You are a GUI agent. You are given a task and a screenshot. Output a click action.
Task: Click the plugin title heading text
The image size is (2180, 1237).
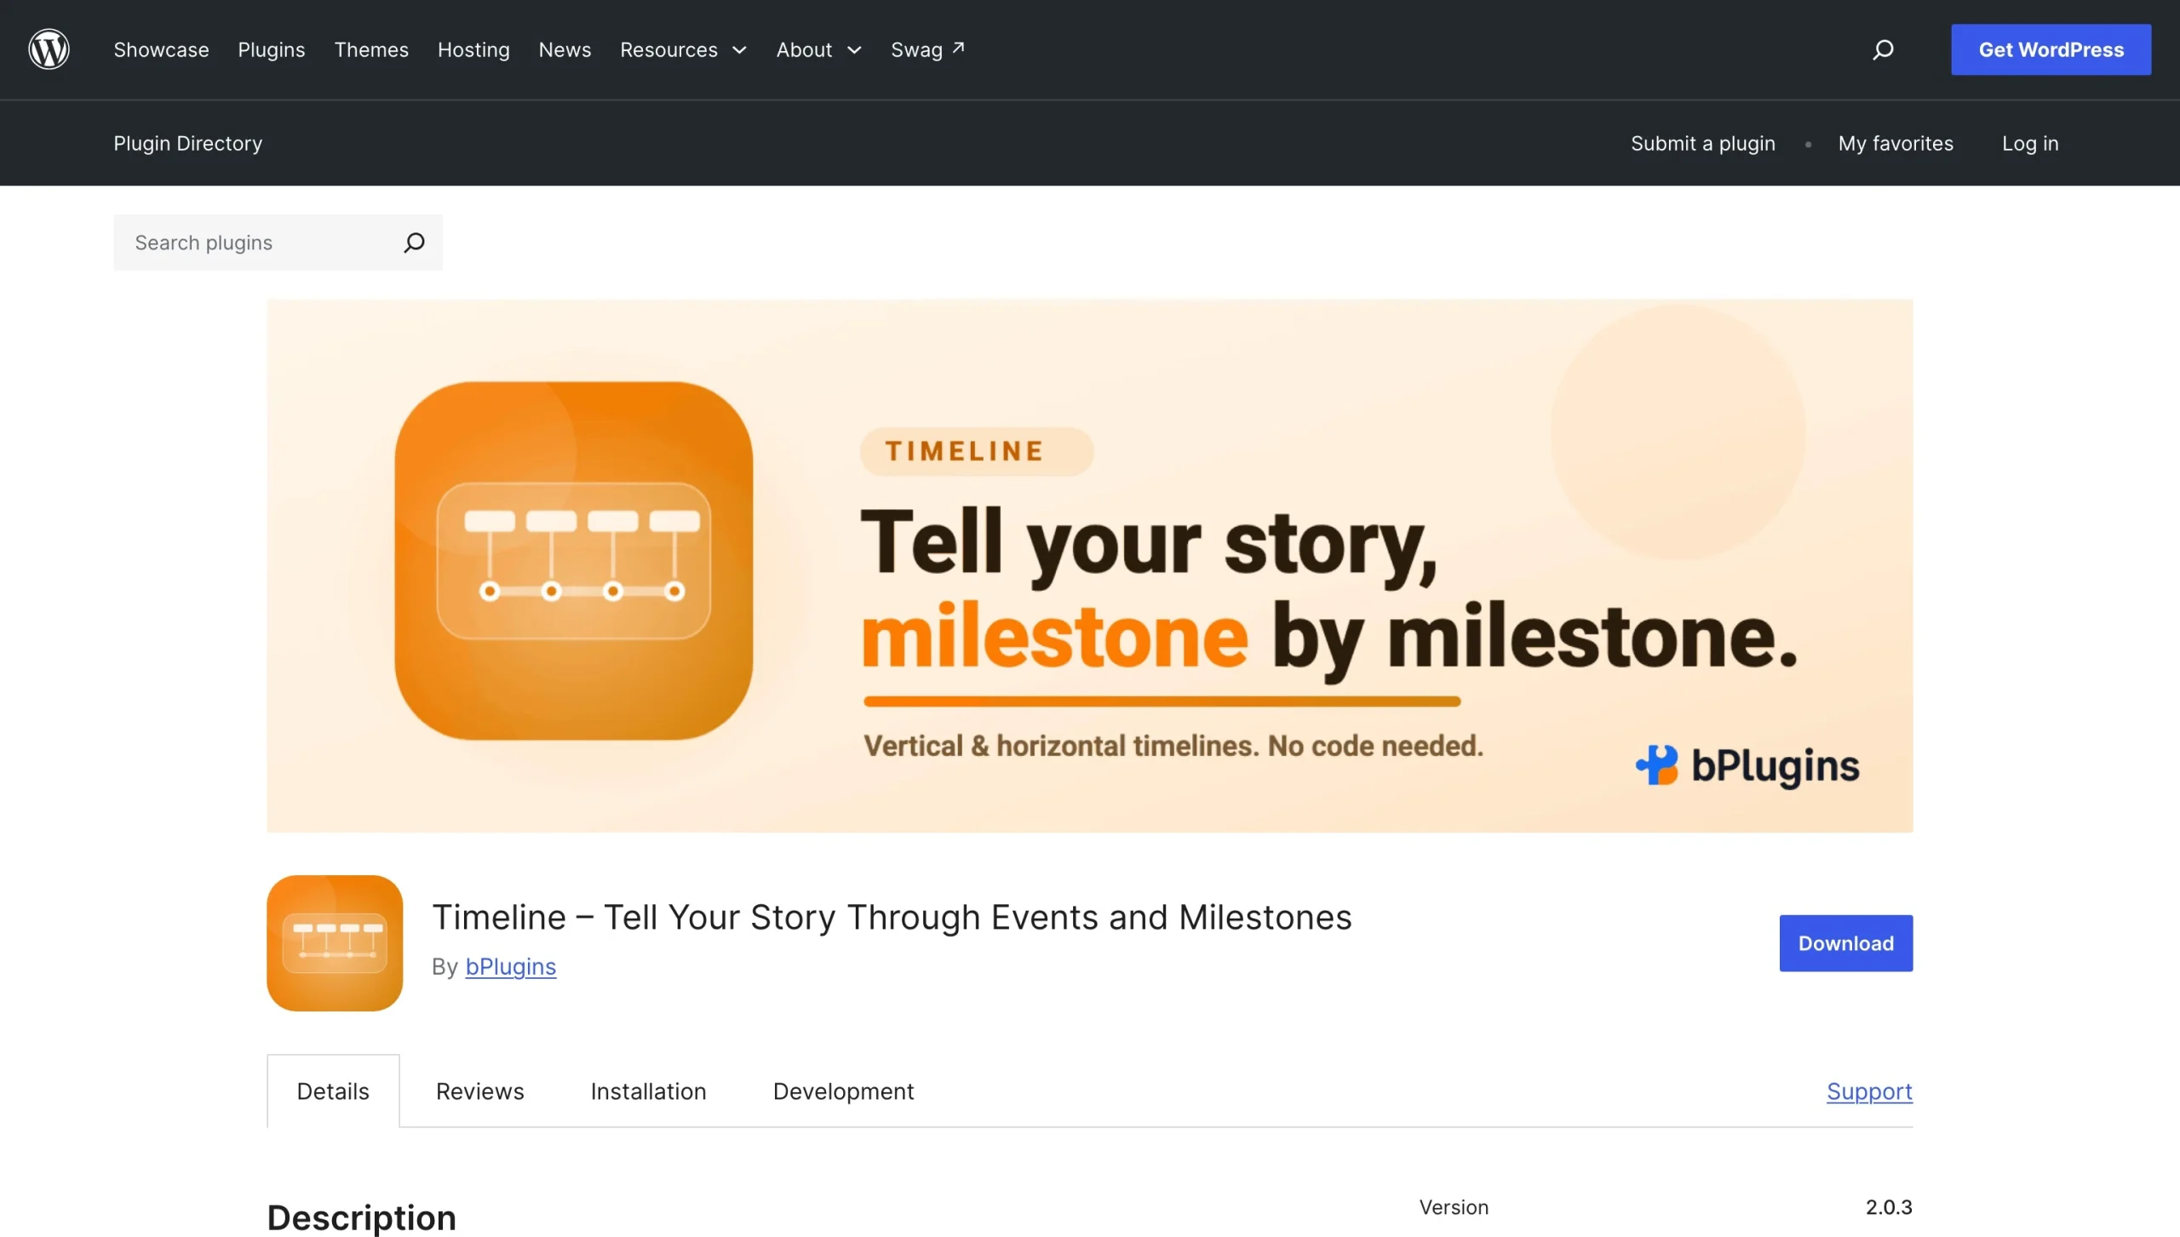(x=892, y=917)
